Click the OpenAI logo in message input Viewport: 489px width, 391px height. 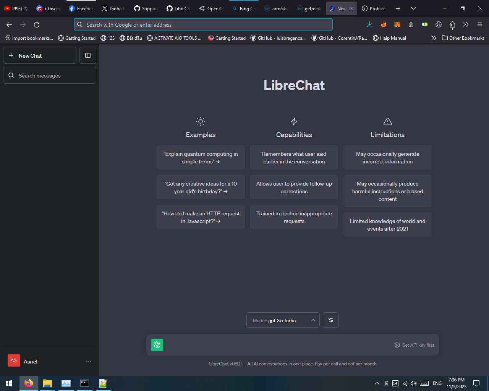tap(157, 345)
